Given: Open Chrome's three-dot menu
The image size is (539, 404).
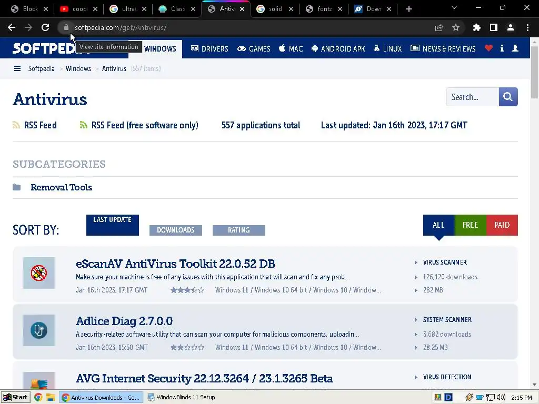Looking at the screenshot, I should tap(527, 27).
